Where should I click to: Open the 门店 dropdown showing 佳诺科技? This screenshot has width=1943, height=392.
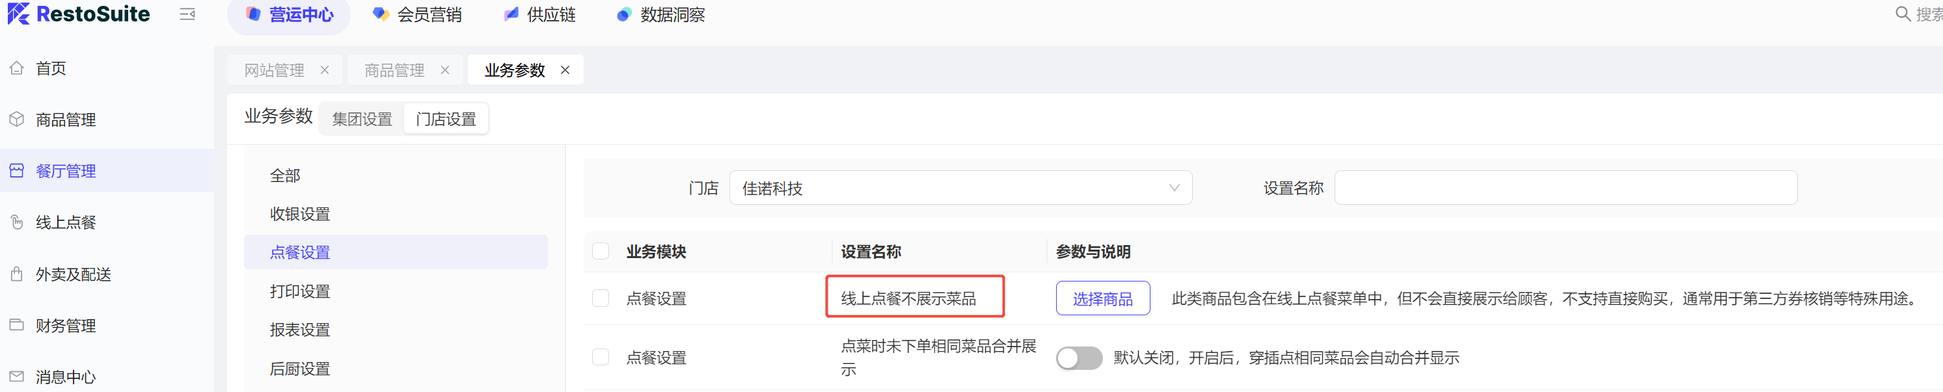point(959,188)
